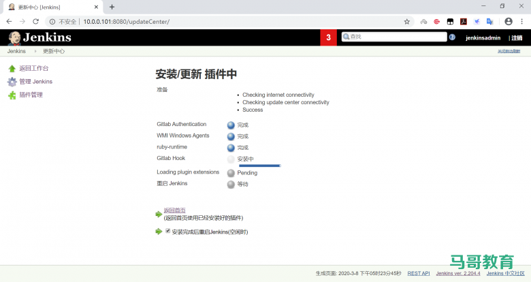Screen dimensions: 531x282
Task: Click the WMI Windows Agents plugin name
Action: (x=183, y=136)
